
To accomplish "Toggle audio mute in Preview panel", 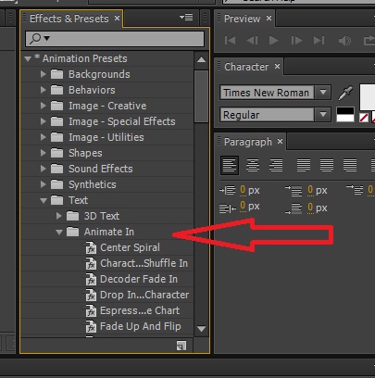I will (x=344, y=41).
